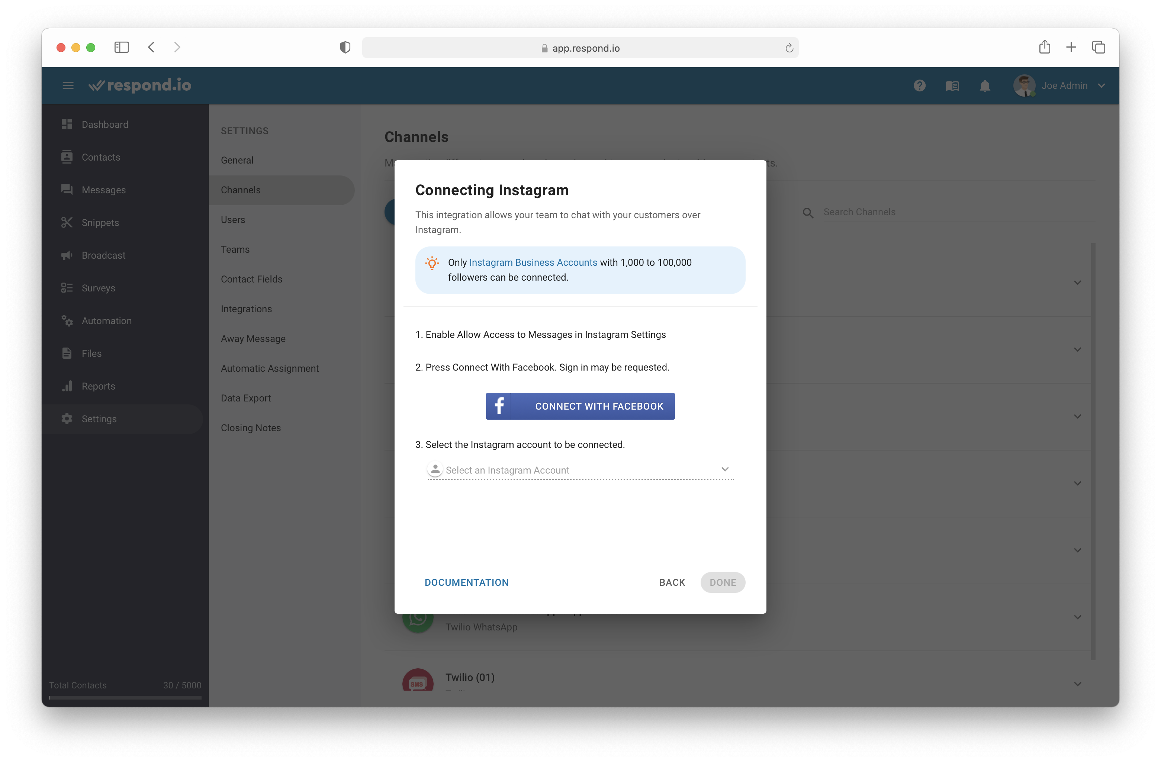The width and height of the screenshot is (1161, 762).
Task: Select Users settings
Action: (x=282, y=219)
